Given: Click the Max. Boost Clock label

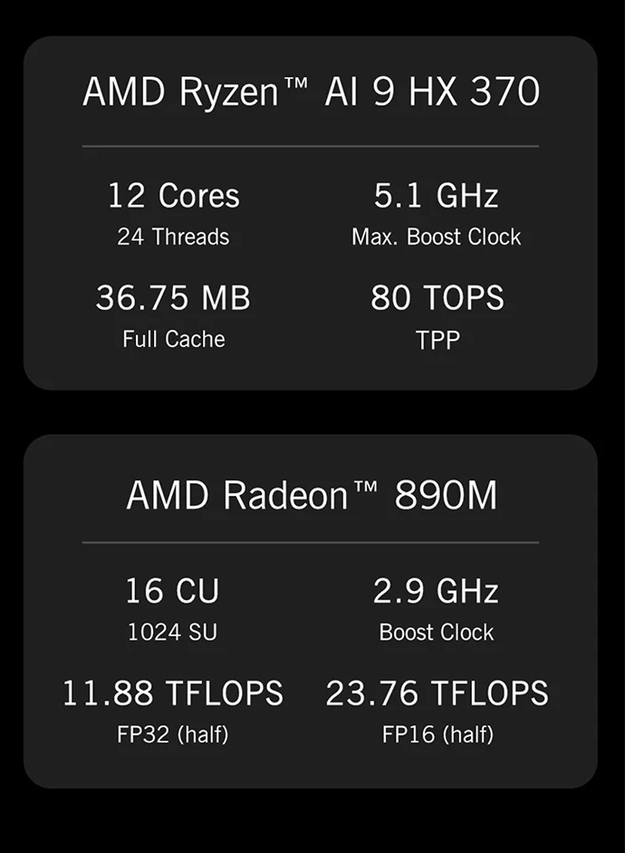Looking at the screenshot, I should coord(436,237).
